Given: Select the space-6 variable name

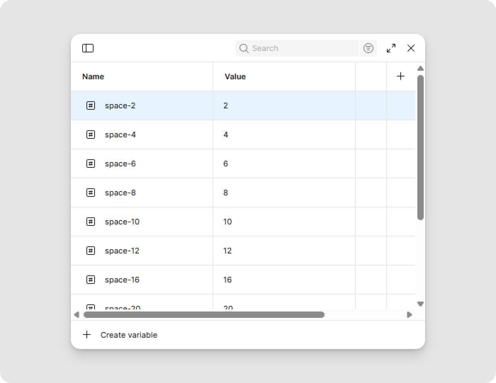Looking at the screenshot, I should (x=120, y=164).
